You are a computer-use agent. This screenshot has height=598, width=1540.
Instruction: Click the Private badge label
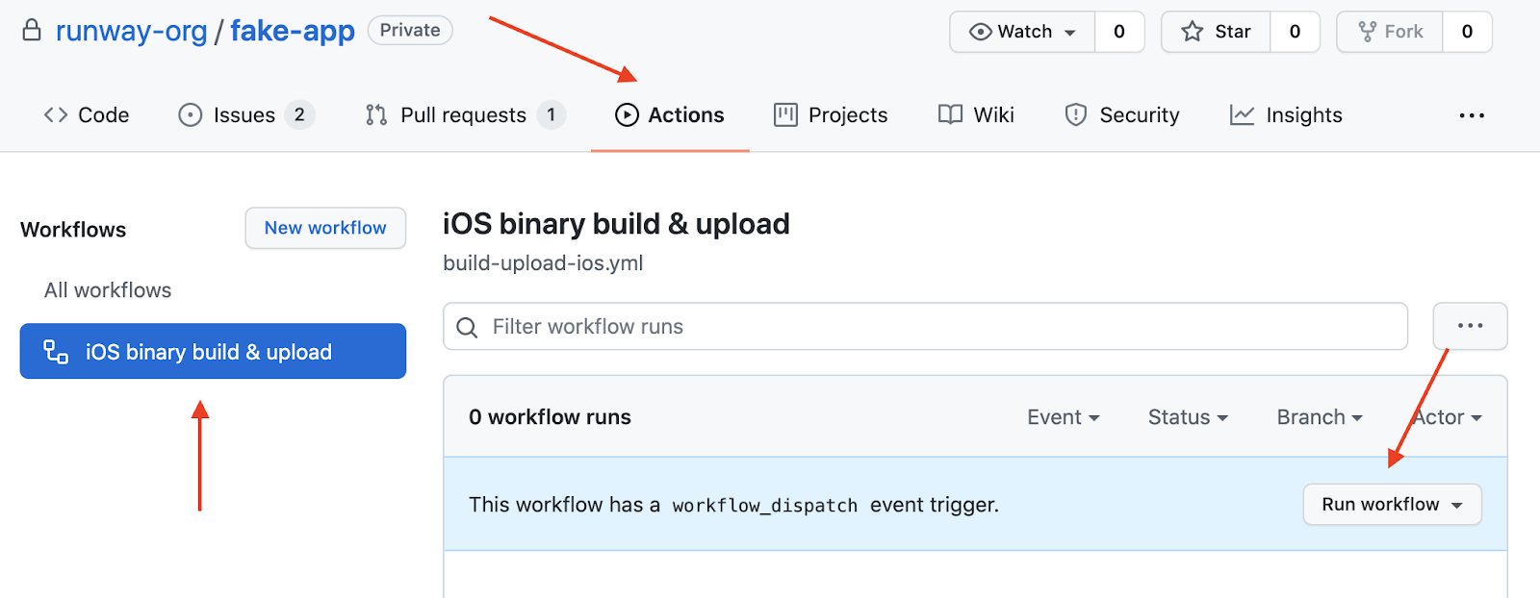(410, 30)
